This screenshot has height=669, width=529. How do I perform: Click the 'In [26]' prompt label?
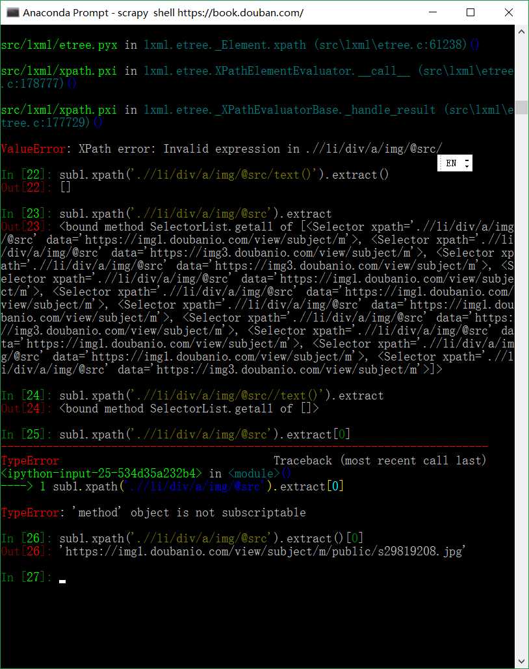[x=27, y=538]
